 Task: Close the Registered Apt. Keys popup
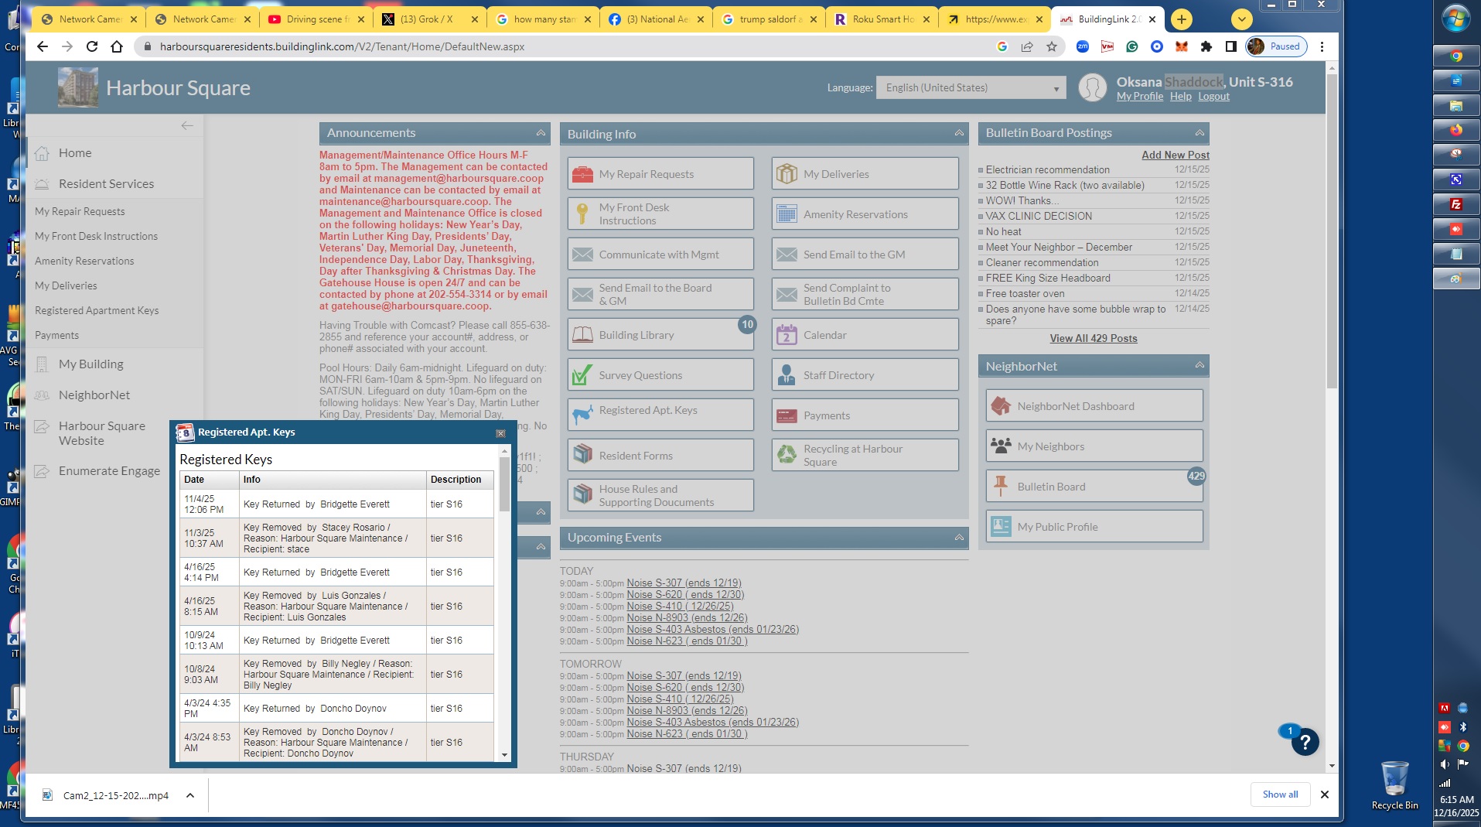tap(500, 433)
